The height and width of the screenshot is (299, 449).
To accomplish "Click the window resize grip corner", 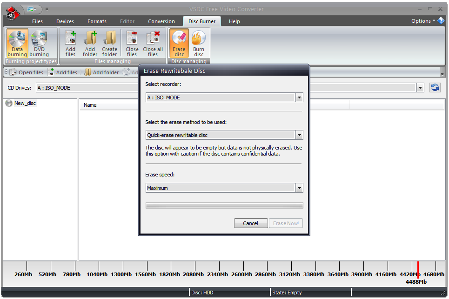I will tap(442, 293).
